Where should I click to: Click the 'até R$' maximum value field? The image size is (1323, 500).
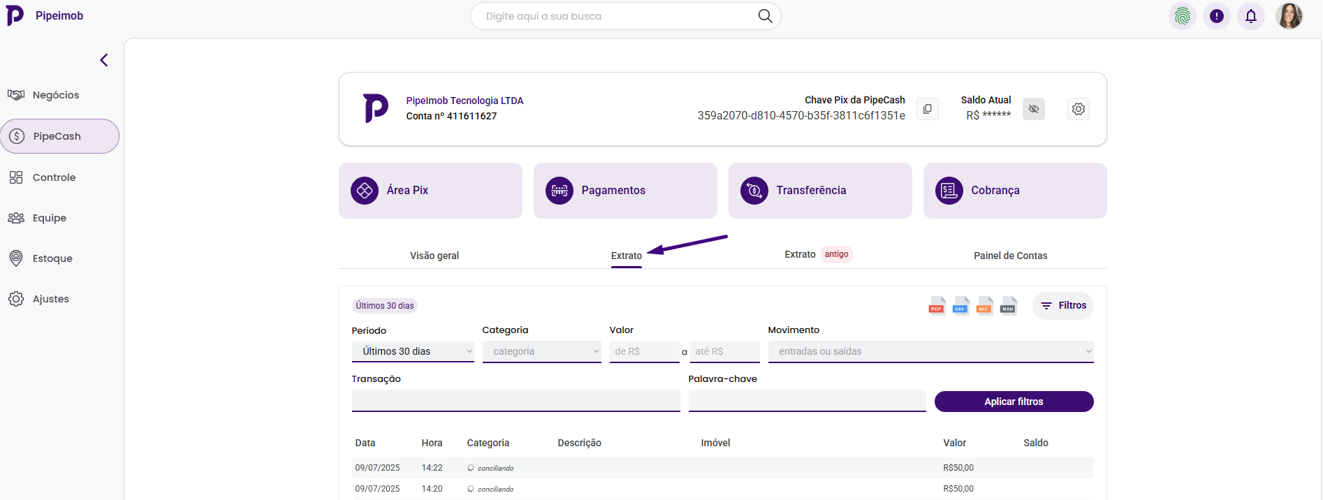pos(724,351)
